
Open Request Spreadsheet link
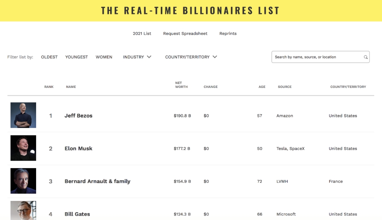point(185,34)
